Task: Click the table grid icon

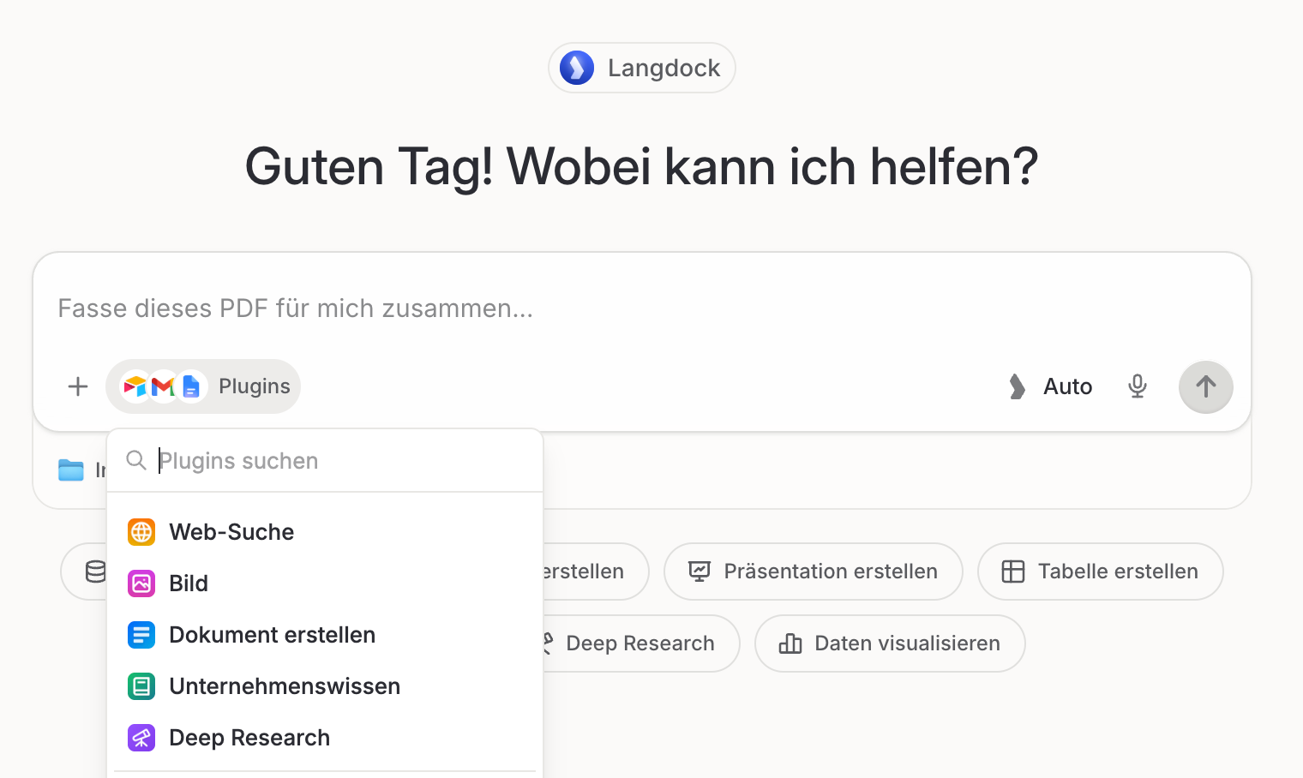Action: 1013,572
